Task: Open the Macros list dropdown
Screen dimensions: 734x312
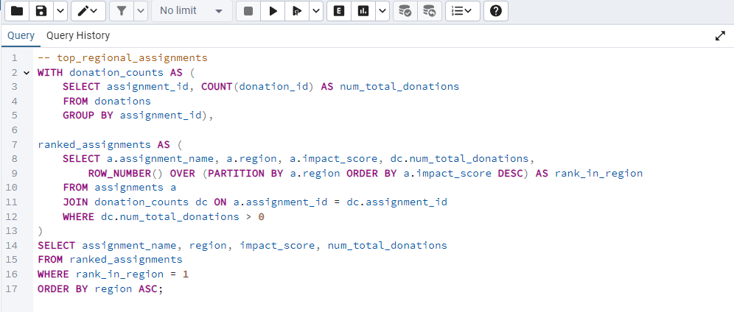Action: [463, 11]
